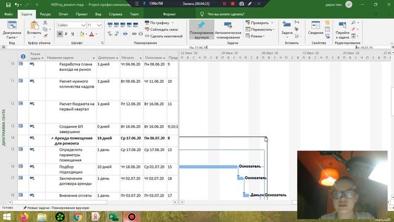The image size is (394, 222).
Task: Apply the red font color
Action: coord(92,34)
